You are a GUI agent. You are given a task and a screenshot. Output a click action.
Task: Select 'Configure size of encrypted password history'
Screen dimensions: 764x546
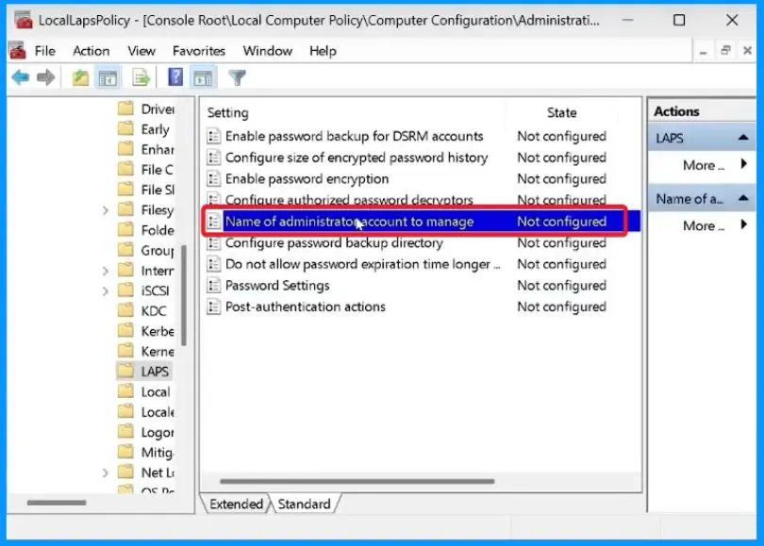pyautogui.click(x=357, y=157)
